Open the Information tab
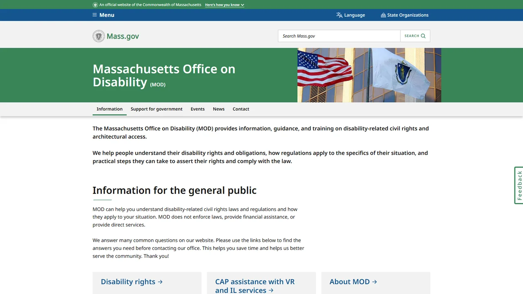 [x=110, y=109]
